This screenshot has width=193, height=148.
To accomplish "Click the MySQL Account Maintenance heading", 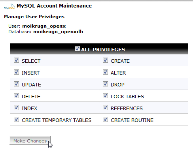I will [54, 6].
